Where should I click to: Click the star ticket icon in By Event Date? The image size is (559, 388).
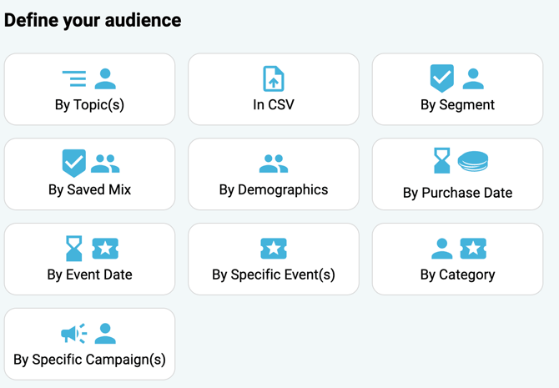pos(105,248)
